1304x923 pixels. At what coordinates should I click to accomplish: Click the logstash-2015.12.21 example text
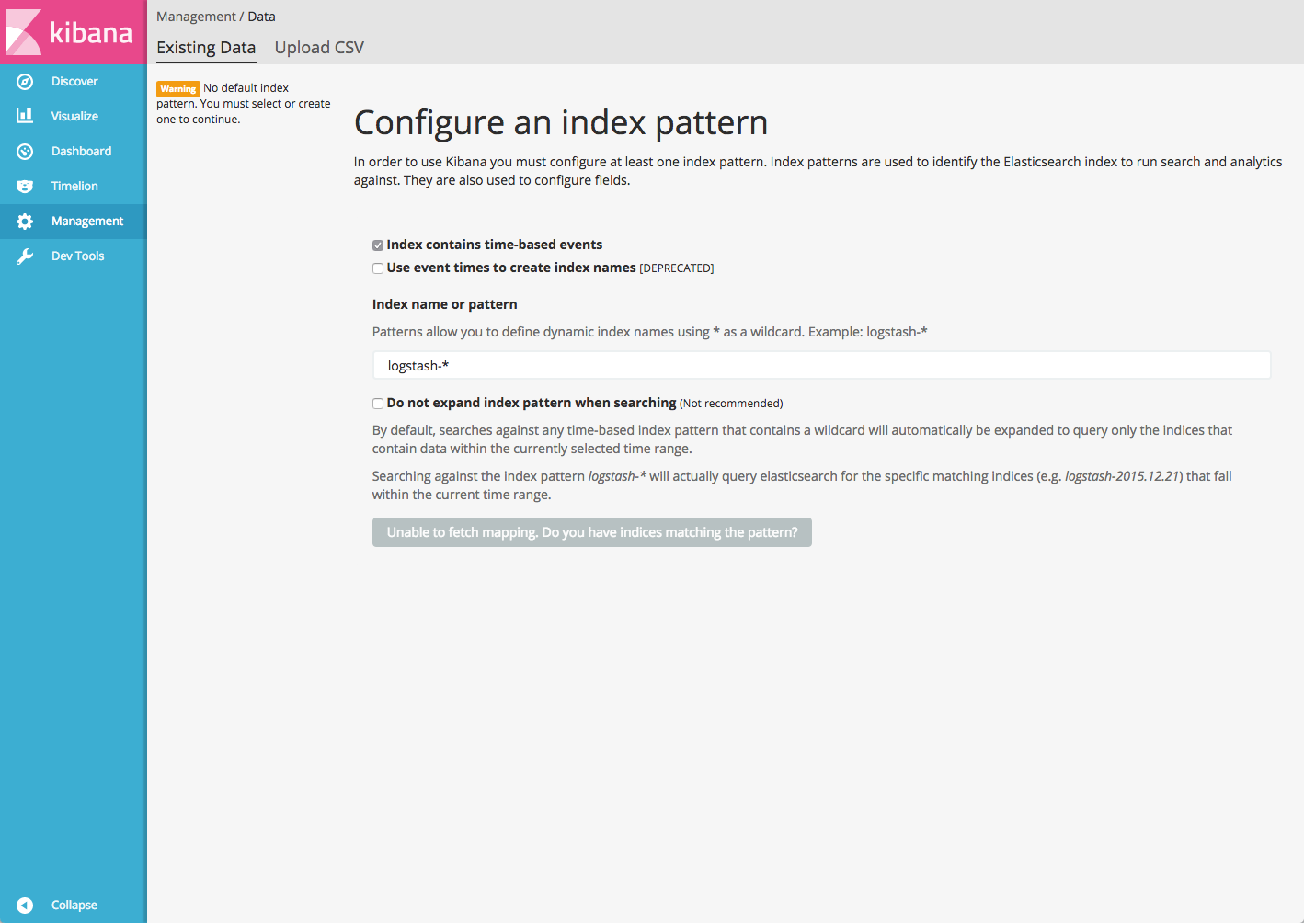[x=1122, y=476]
